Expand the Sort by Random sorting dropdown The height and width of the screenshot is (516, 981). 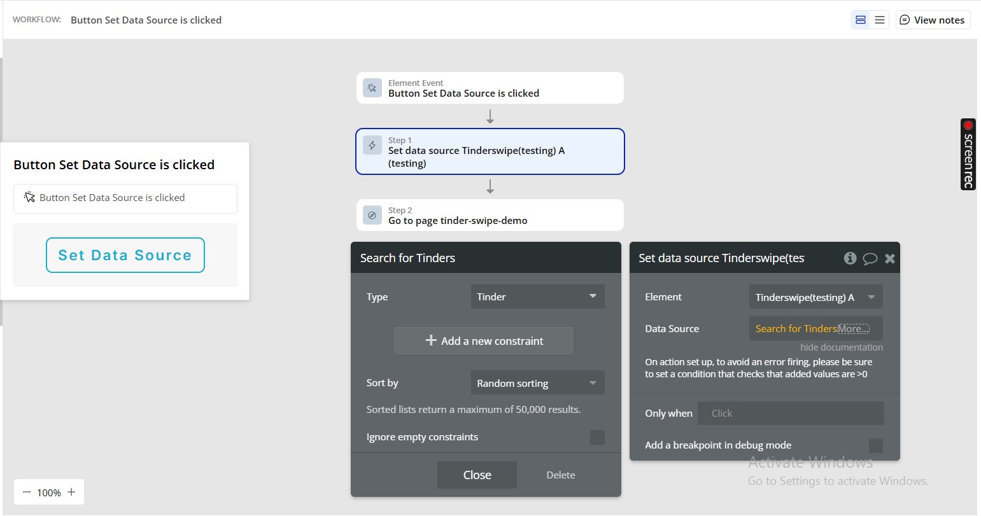click(537, 383)
